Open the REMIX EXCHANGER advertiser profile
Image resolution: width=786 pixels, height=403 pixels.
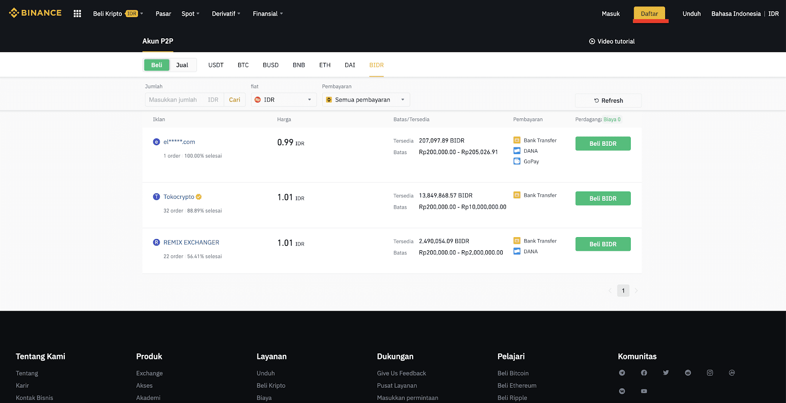pos(191,242)
